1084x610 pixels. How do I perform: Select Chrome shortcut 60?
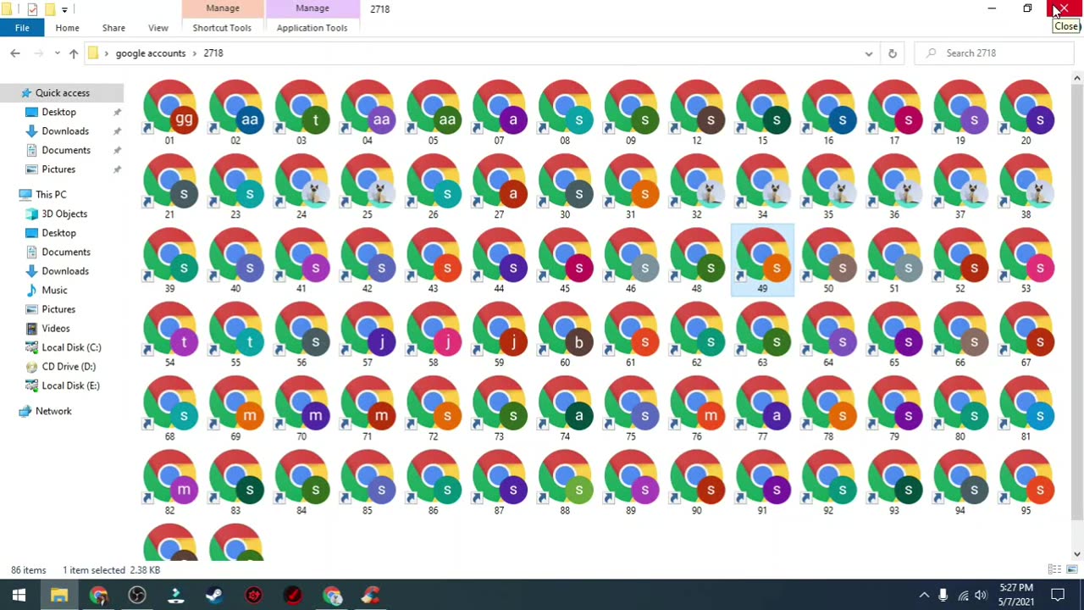[566, 334]
